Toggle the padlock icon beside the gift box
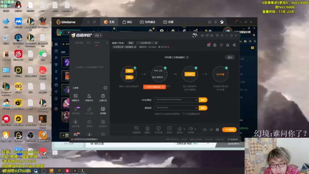 click(215, 45)
